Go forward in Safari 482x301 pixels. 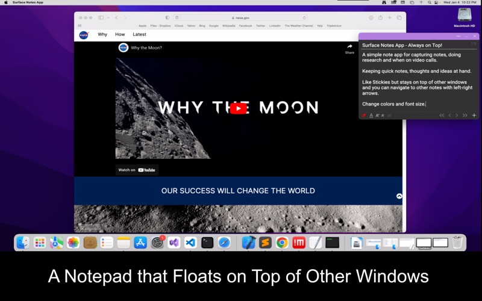tap(125, 18)
